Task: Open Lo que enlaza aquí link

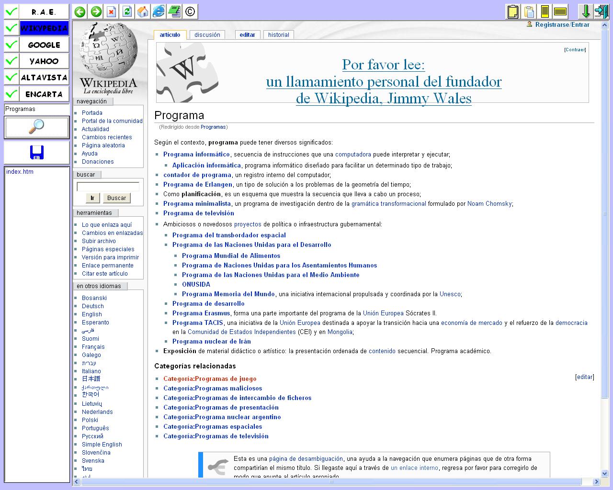Action: click(107, 225)
